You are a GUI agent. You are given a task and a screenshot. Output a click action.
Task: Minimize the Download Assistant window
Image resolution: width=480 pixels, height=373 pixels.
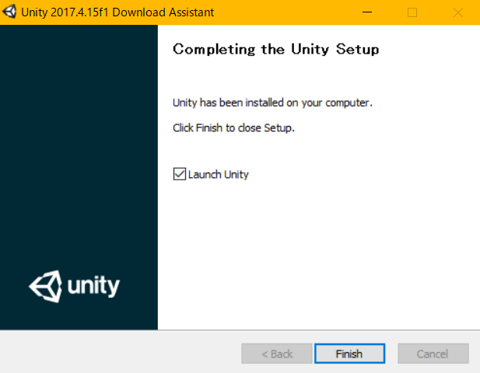click(x=367, y=12)
